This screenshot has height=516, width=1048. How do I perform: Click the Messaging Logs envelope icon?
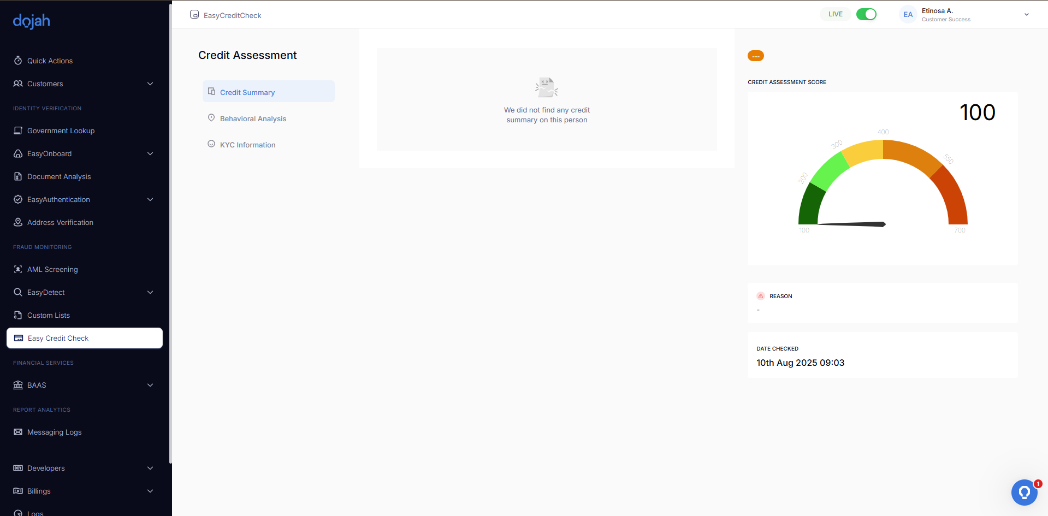point(18,432)
